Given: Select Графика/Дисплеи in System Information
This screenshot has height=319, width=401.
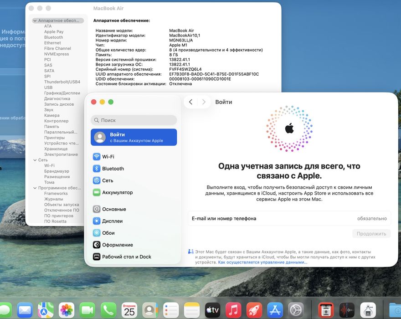Looking at the screenshot, I should [x=62, y=93].
